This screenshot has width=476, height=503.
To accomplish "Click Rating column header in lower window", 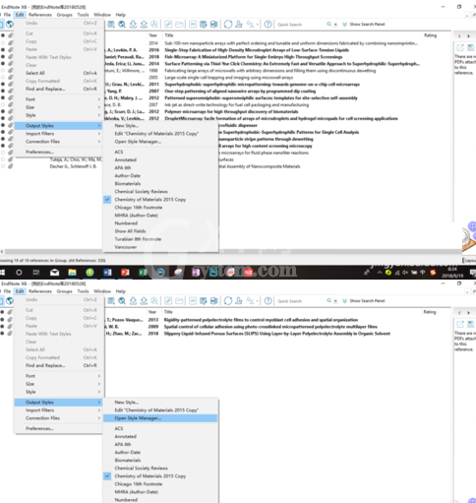I will (430, 312).
